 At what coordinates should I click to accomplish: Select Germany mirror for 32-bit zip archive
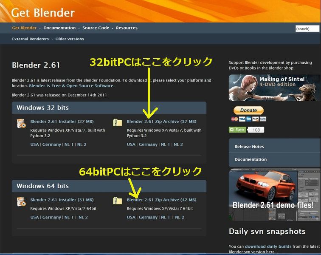148,144
